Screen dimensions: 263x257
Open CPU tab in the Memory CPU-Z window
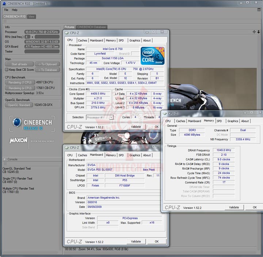click(168, 121)
